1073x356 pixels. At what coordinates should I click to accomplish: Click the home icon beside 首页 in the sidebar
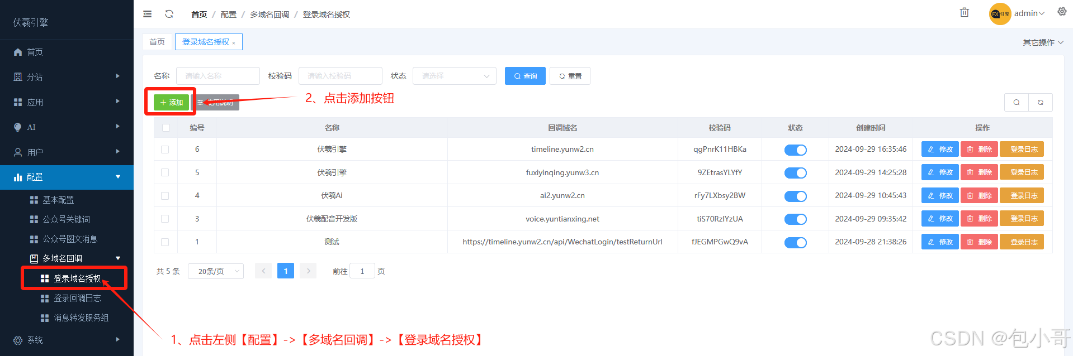tap(18, 52)
